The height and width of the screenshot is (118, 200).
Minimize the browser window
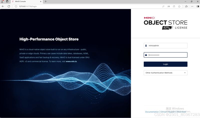185,1
